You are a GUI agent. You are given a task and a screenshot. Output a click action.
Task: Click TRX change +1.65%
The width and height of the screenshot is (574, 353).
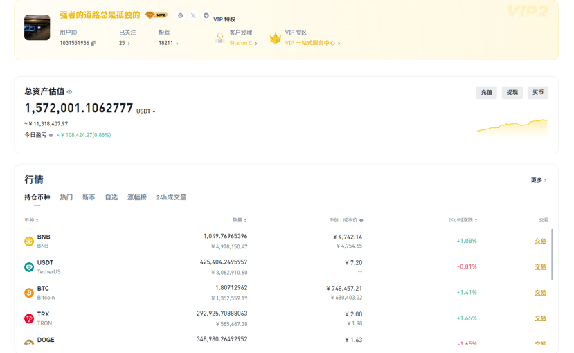click(467, 318)
